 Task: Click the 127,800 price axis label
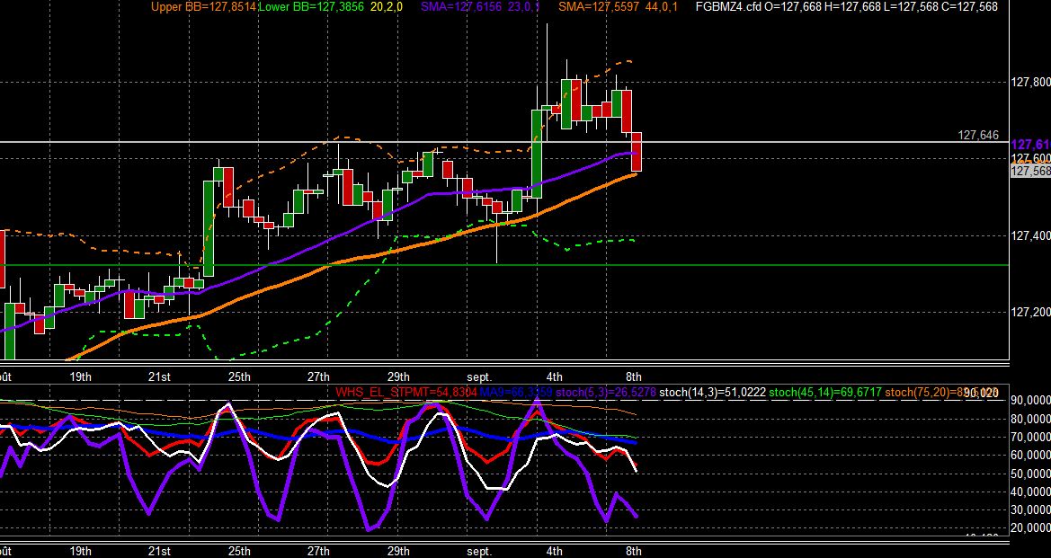[1030, 82]
